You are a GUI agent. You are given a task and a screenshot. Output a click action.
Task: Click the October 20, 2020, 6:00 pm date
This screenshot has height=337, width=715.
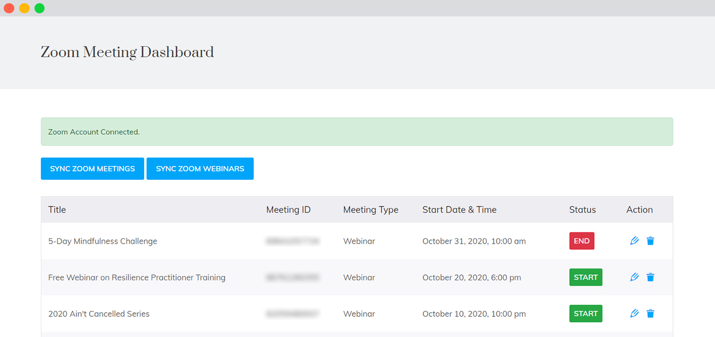pos(472,278)
